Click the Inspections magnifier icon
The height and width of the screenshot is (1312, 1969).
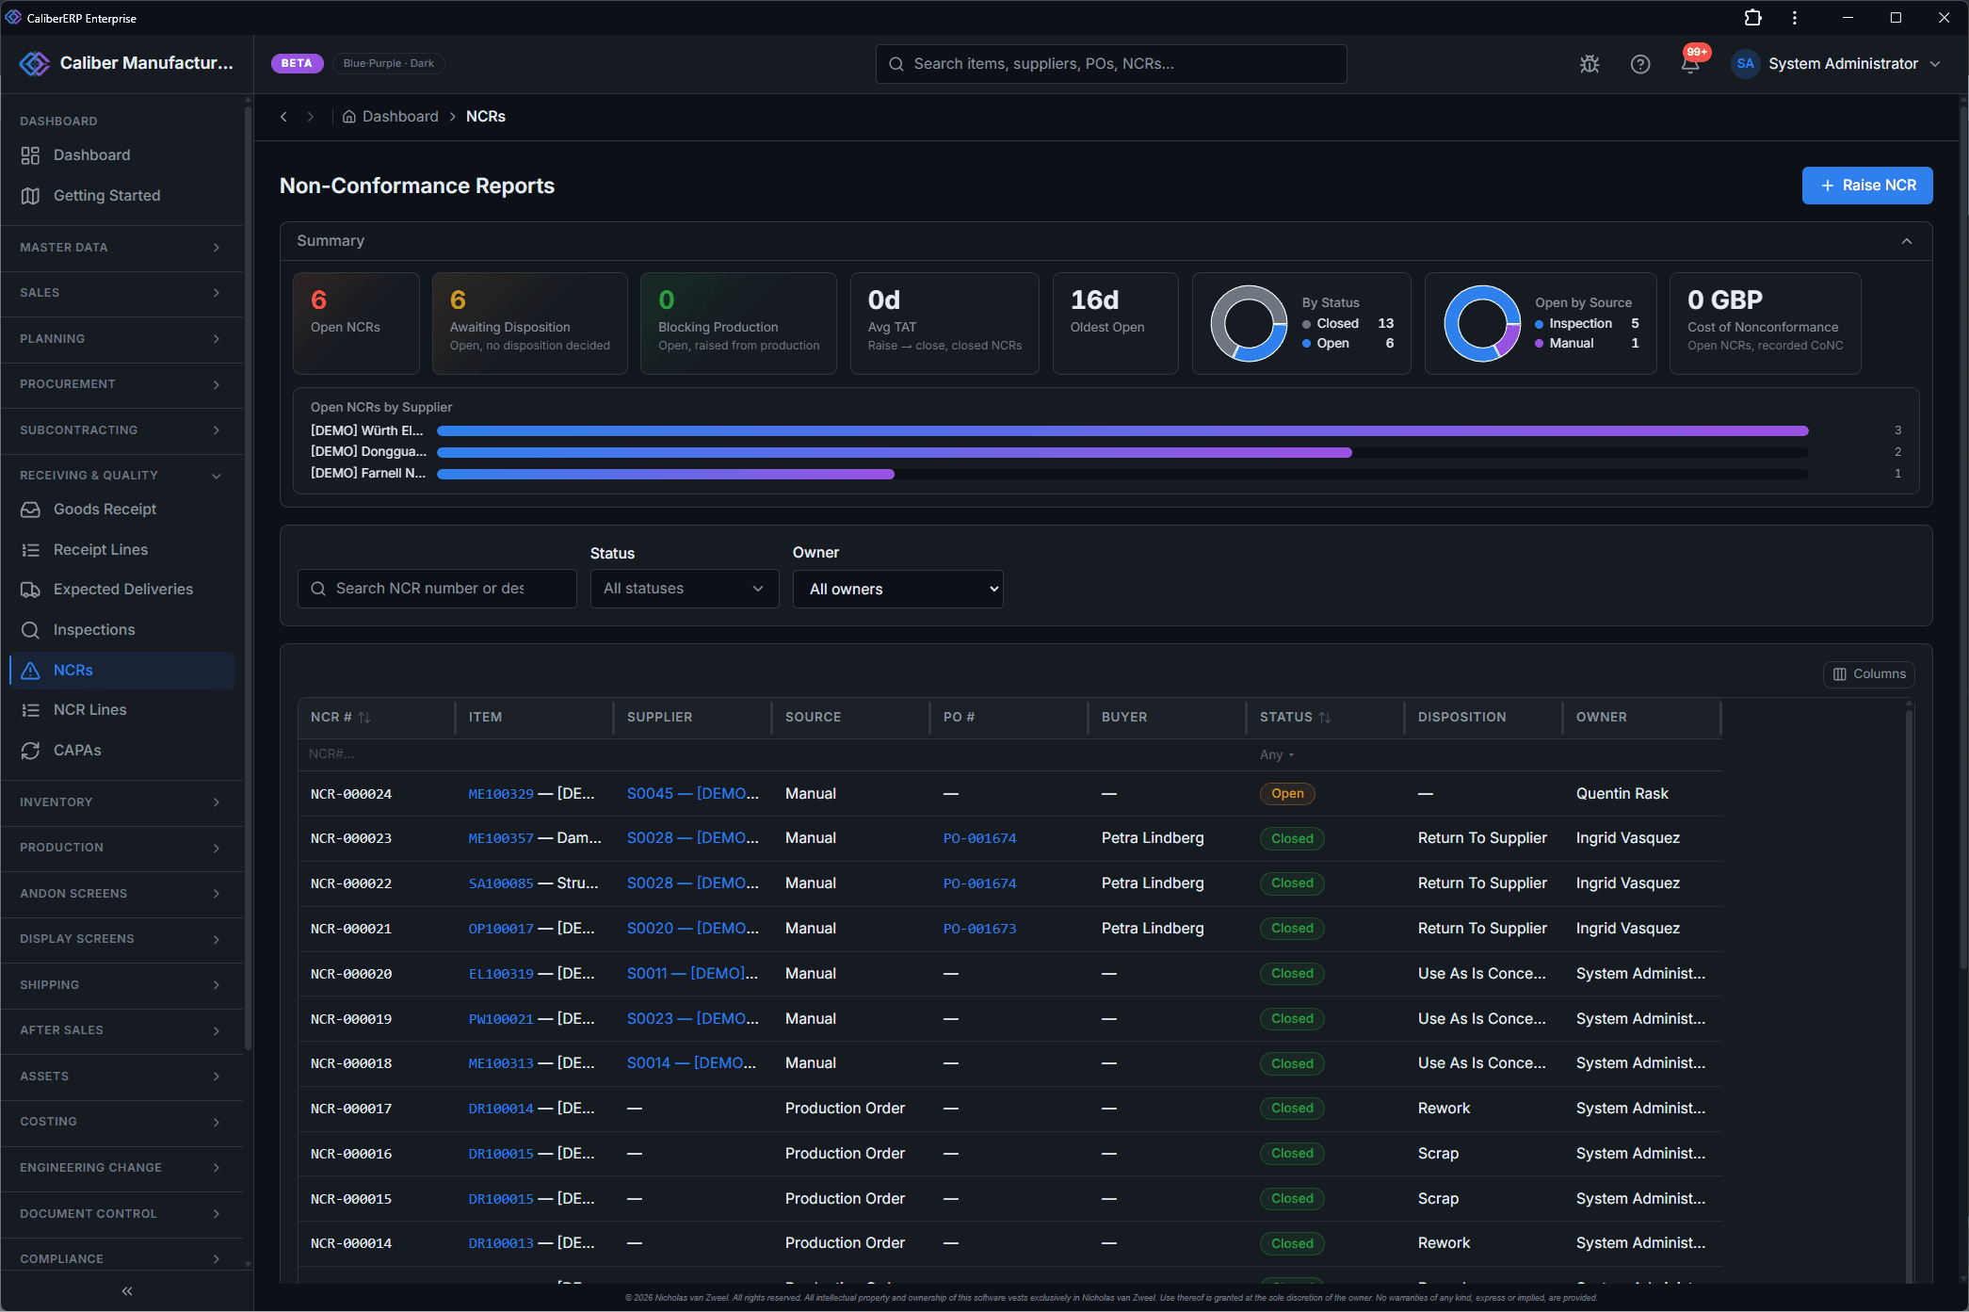click(x=30, y=630)
